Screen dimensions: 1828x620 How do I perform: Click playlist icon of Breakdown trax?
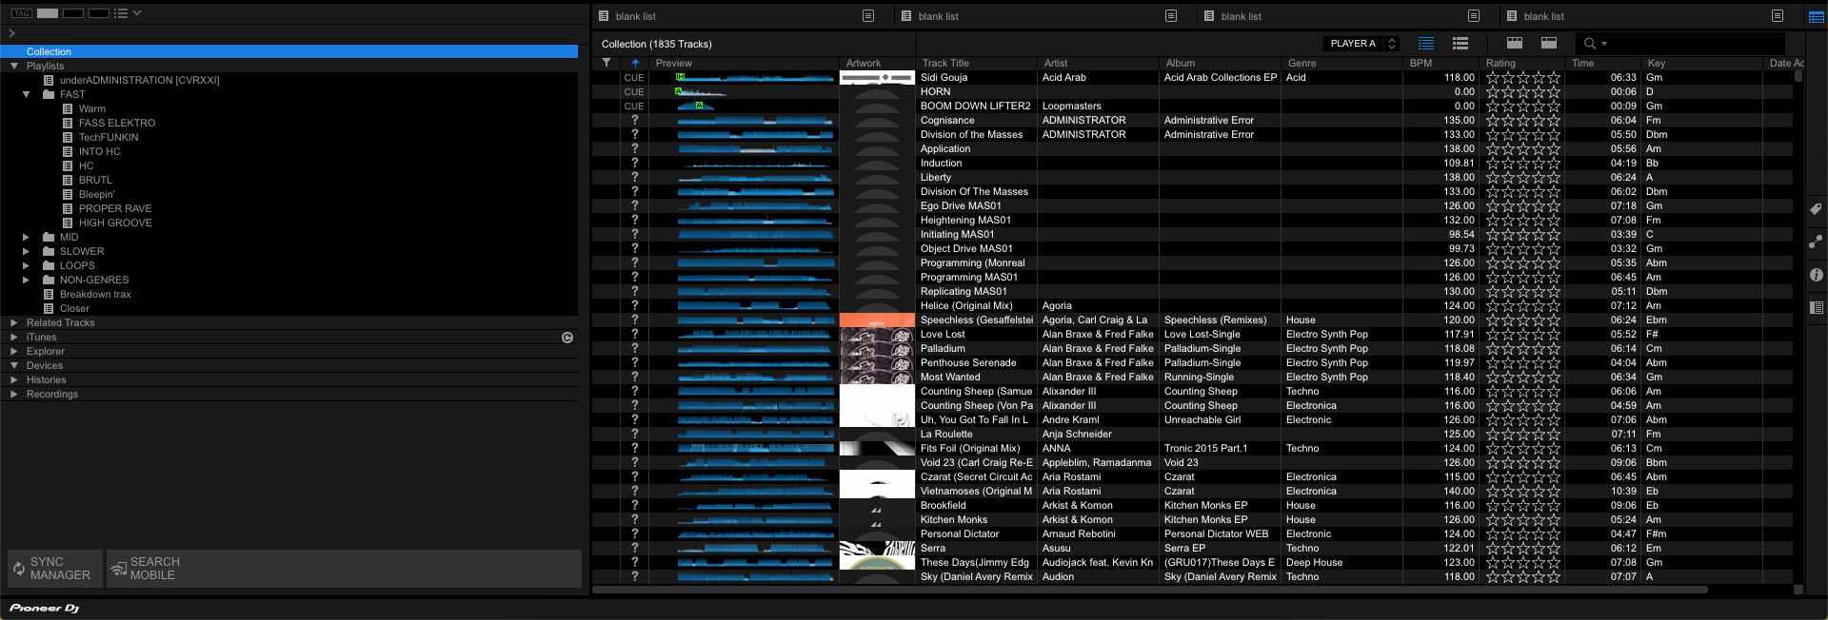[49, 295]
